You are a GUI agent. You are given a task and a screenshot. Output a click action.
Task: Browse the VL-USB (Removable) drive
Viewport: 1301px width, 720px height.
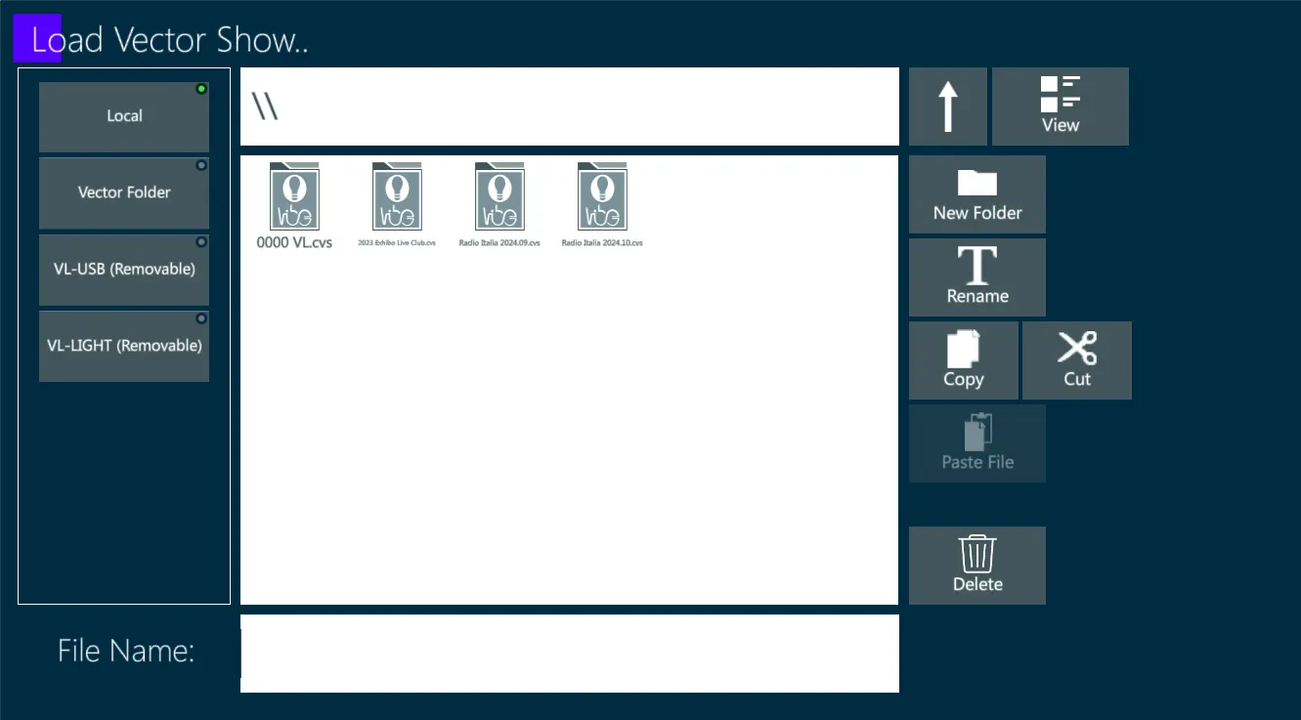124,270
